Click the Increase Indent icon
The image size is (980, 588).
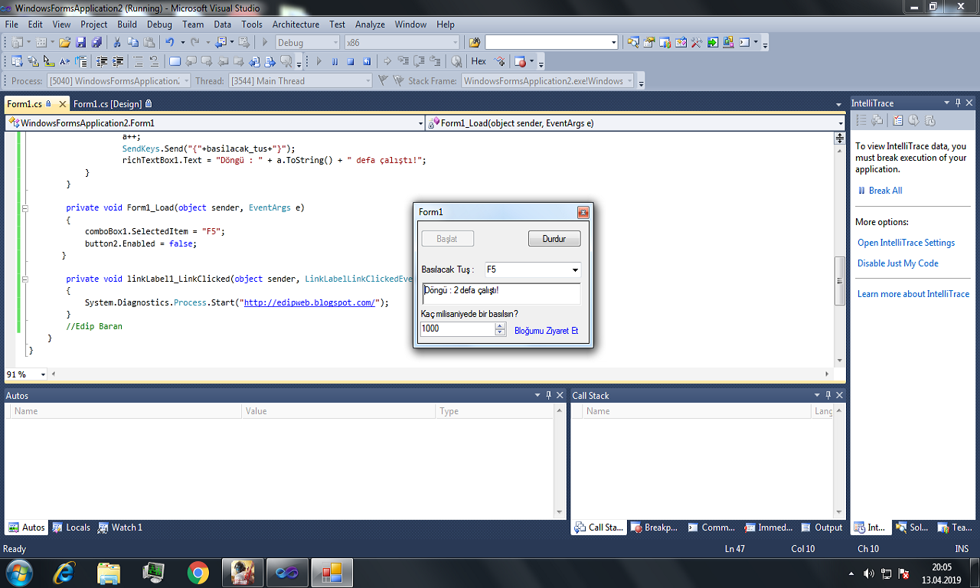[x=118, y=61]
